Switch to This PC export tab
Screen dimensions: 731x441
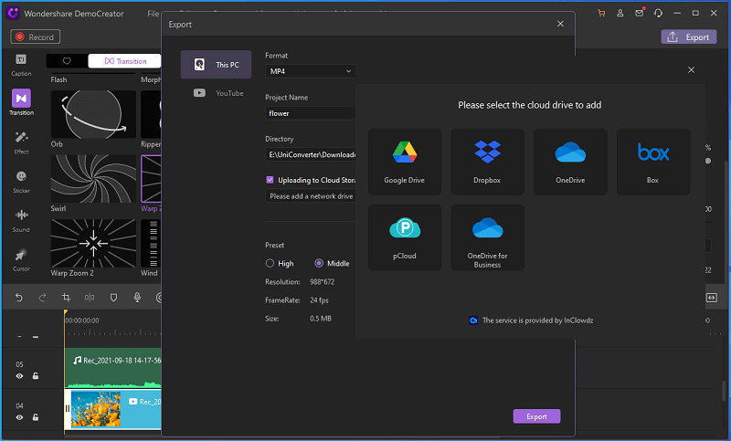[216, 65]
